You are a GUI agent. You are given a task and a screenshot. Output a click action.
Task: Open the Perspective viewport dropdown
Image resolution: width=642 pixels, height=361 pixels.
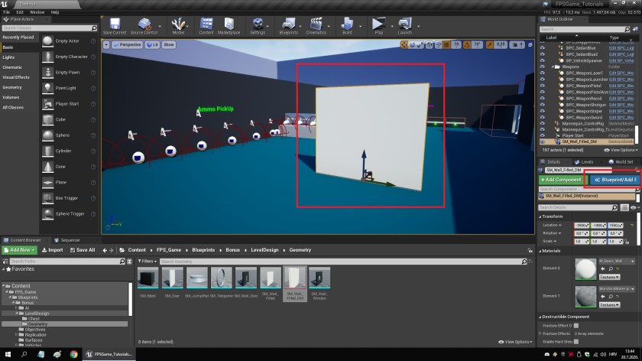click(x=128, y=45)
